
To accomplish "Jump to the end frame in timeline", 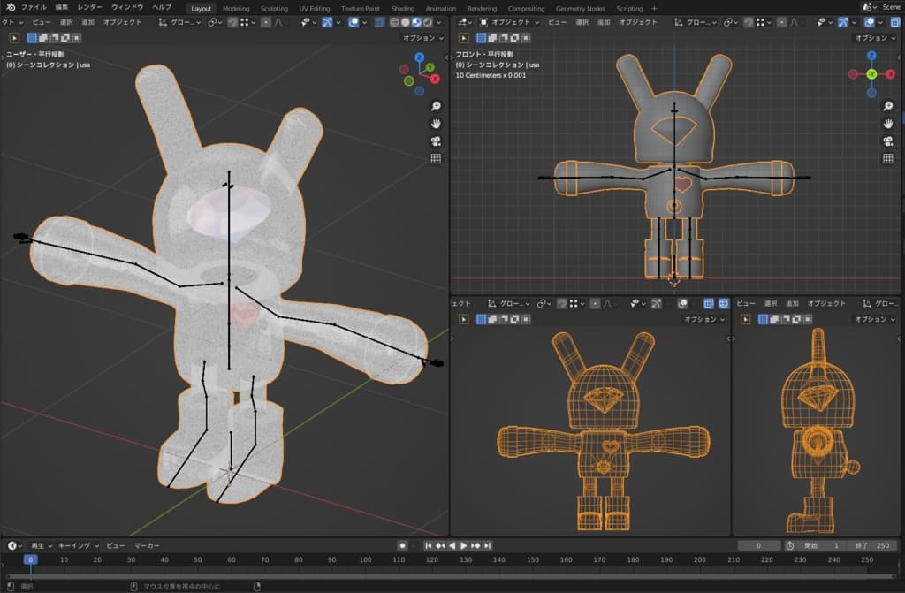I will point(487,546).
